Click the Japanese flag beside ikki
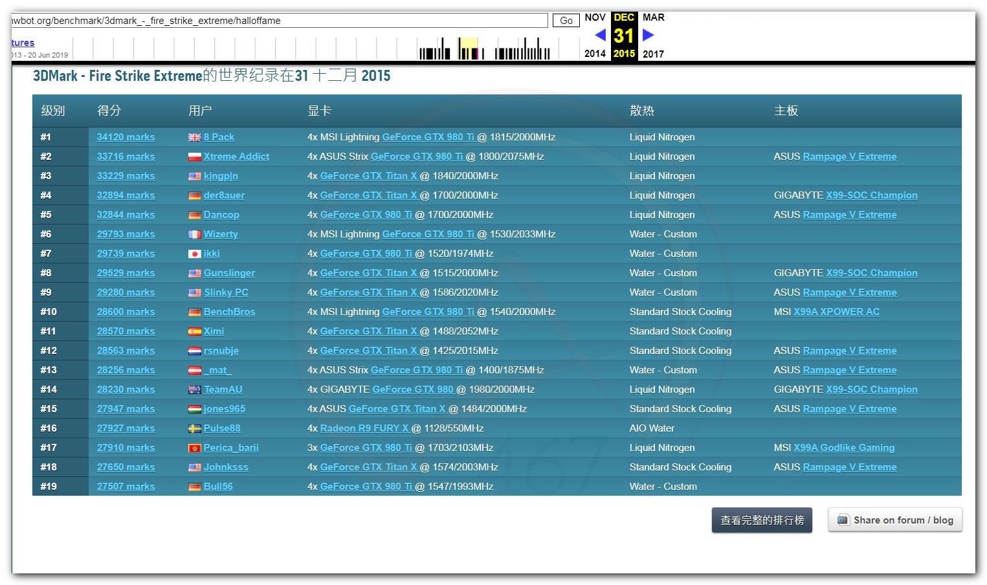 [194, 254]
